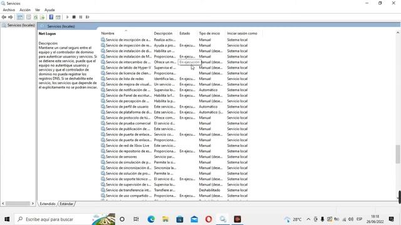Open Task View on taskbar
The height and width of the screenshot is (225, 401).
coord(136,219)
